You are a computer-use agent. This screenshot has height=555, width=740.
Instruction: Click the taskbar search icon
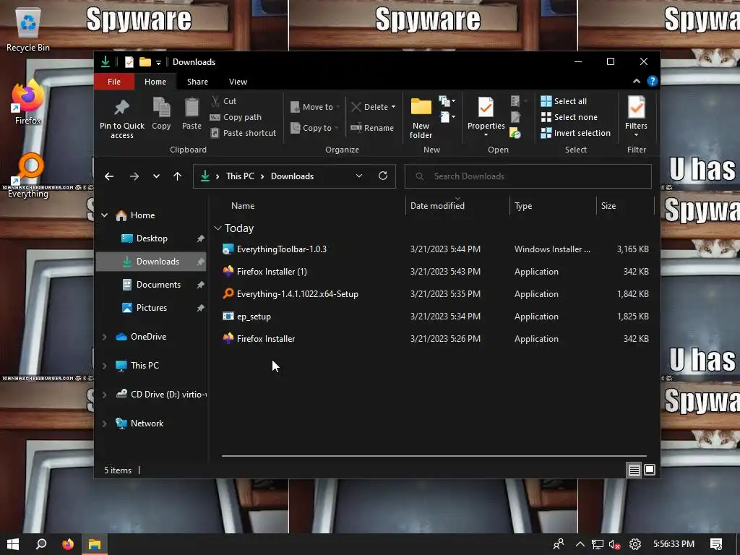41,544
